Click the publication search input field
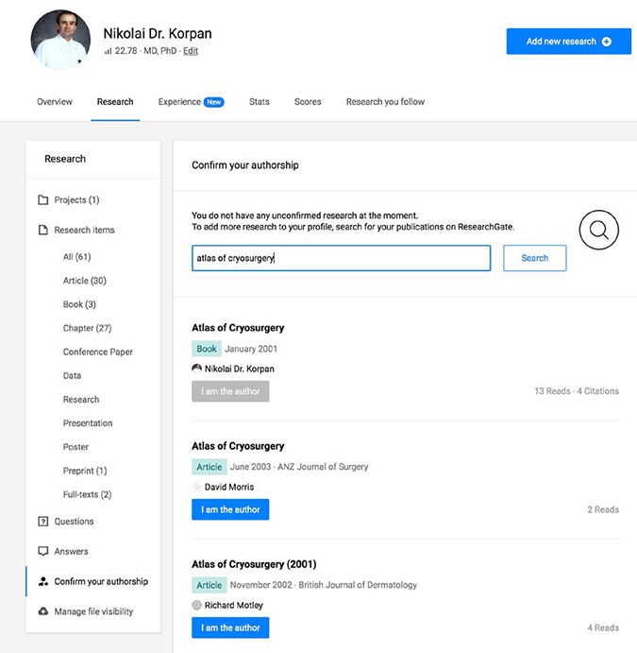Viewport: 637px width, 653px height. click(341, 258)
